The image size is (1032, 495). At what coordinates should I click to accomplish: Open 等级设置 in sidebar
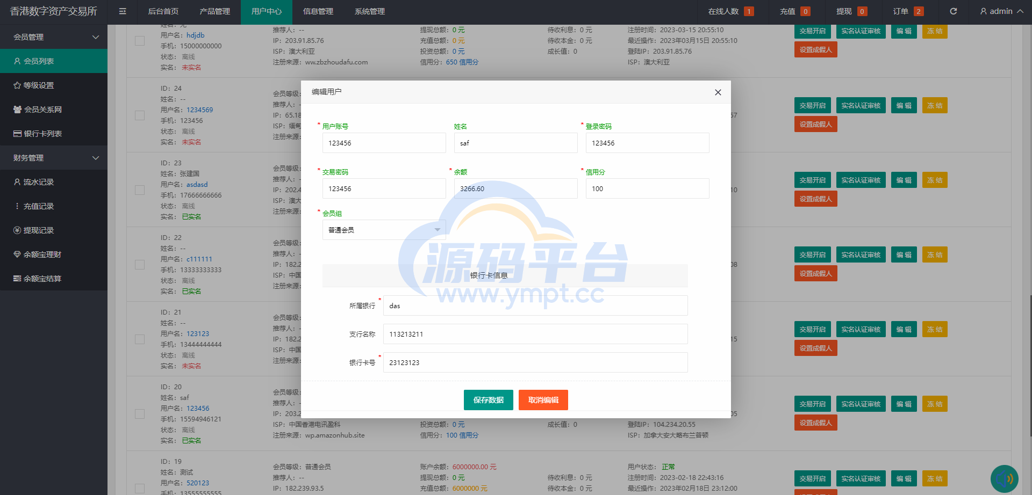(x=54, y=85)
